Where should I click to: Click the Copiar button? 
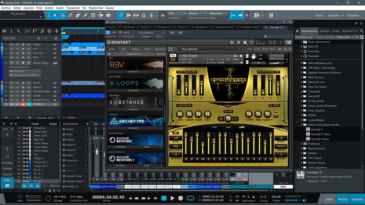146,36
